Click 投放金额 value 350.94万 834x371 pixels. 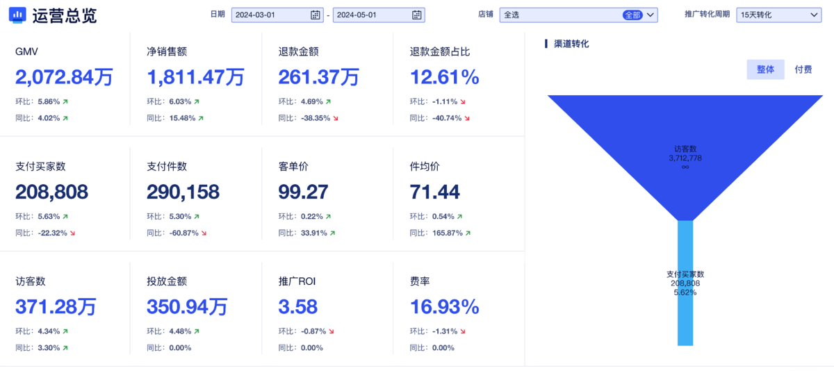187,306
